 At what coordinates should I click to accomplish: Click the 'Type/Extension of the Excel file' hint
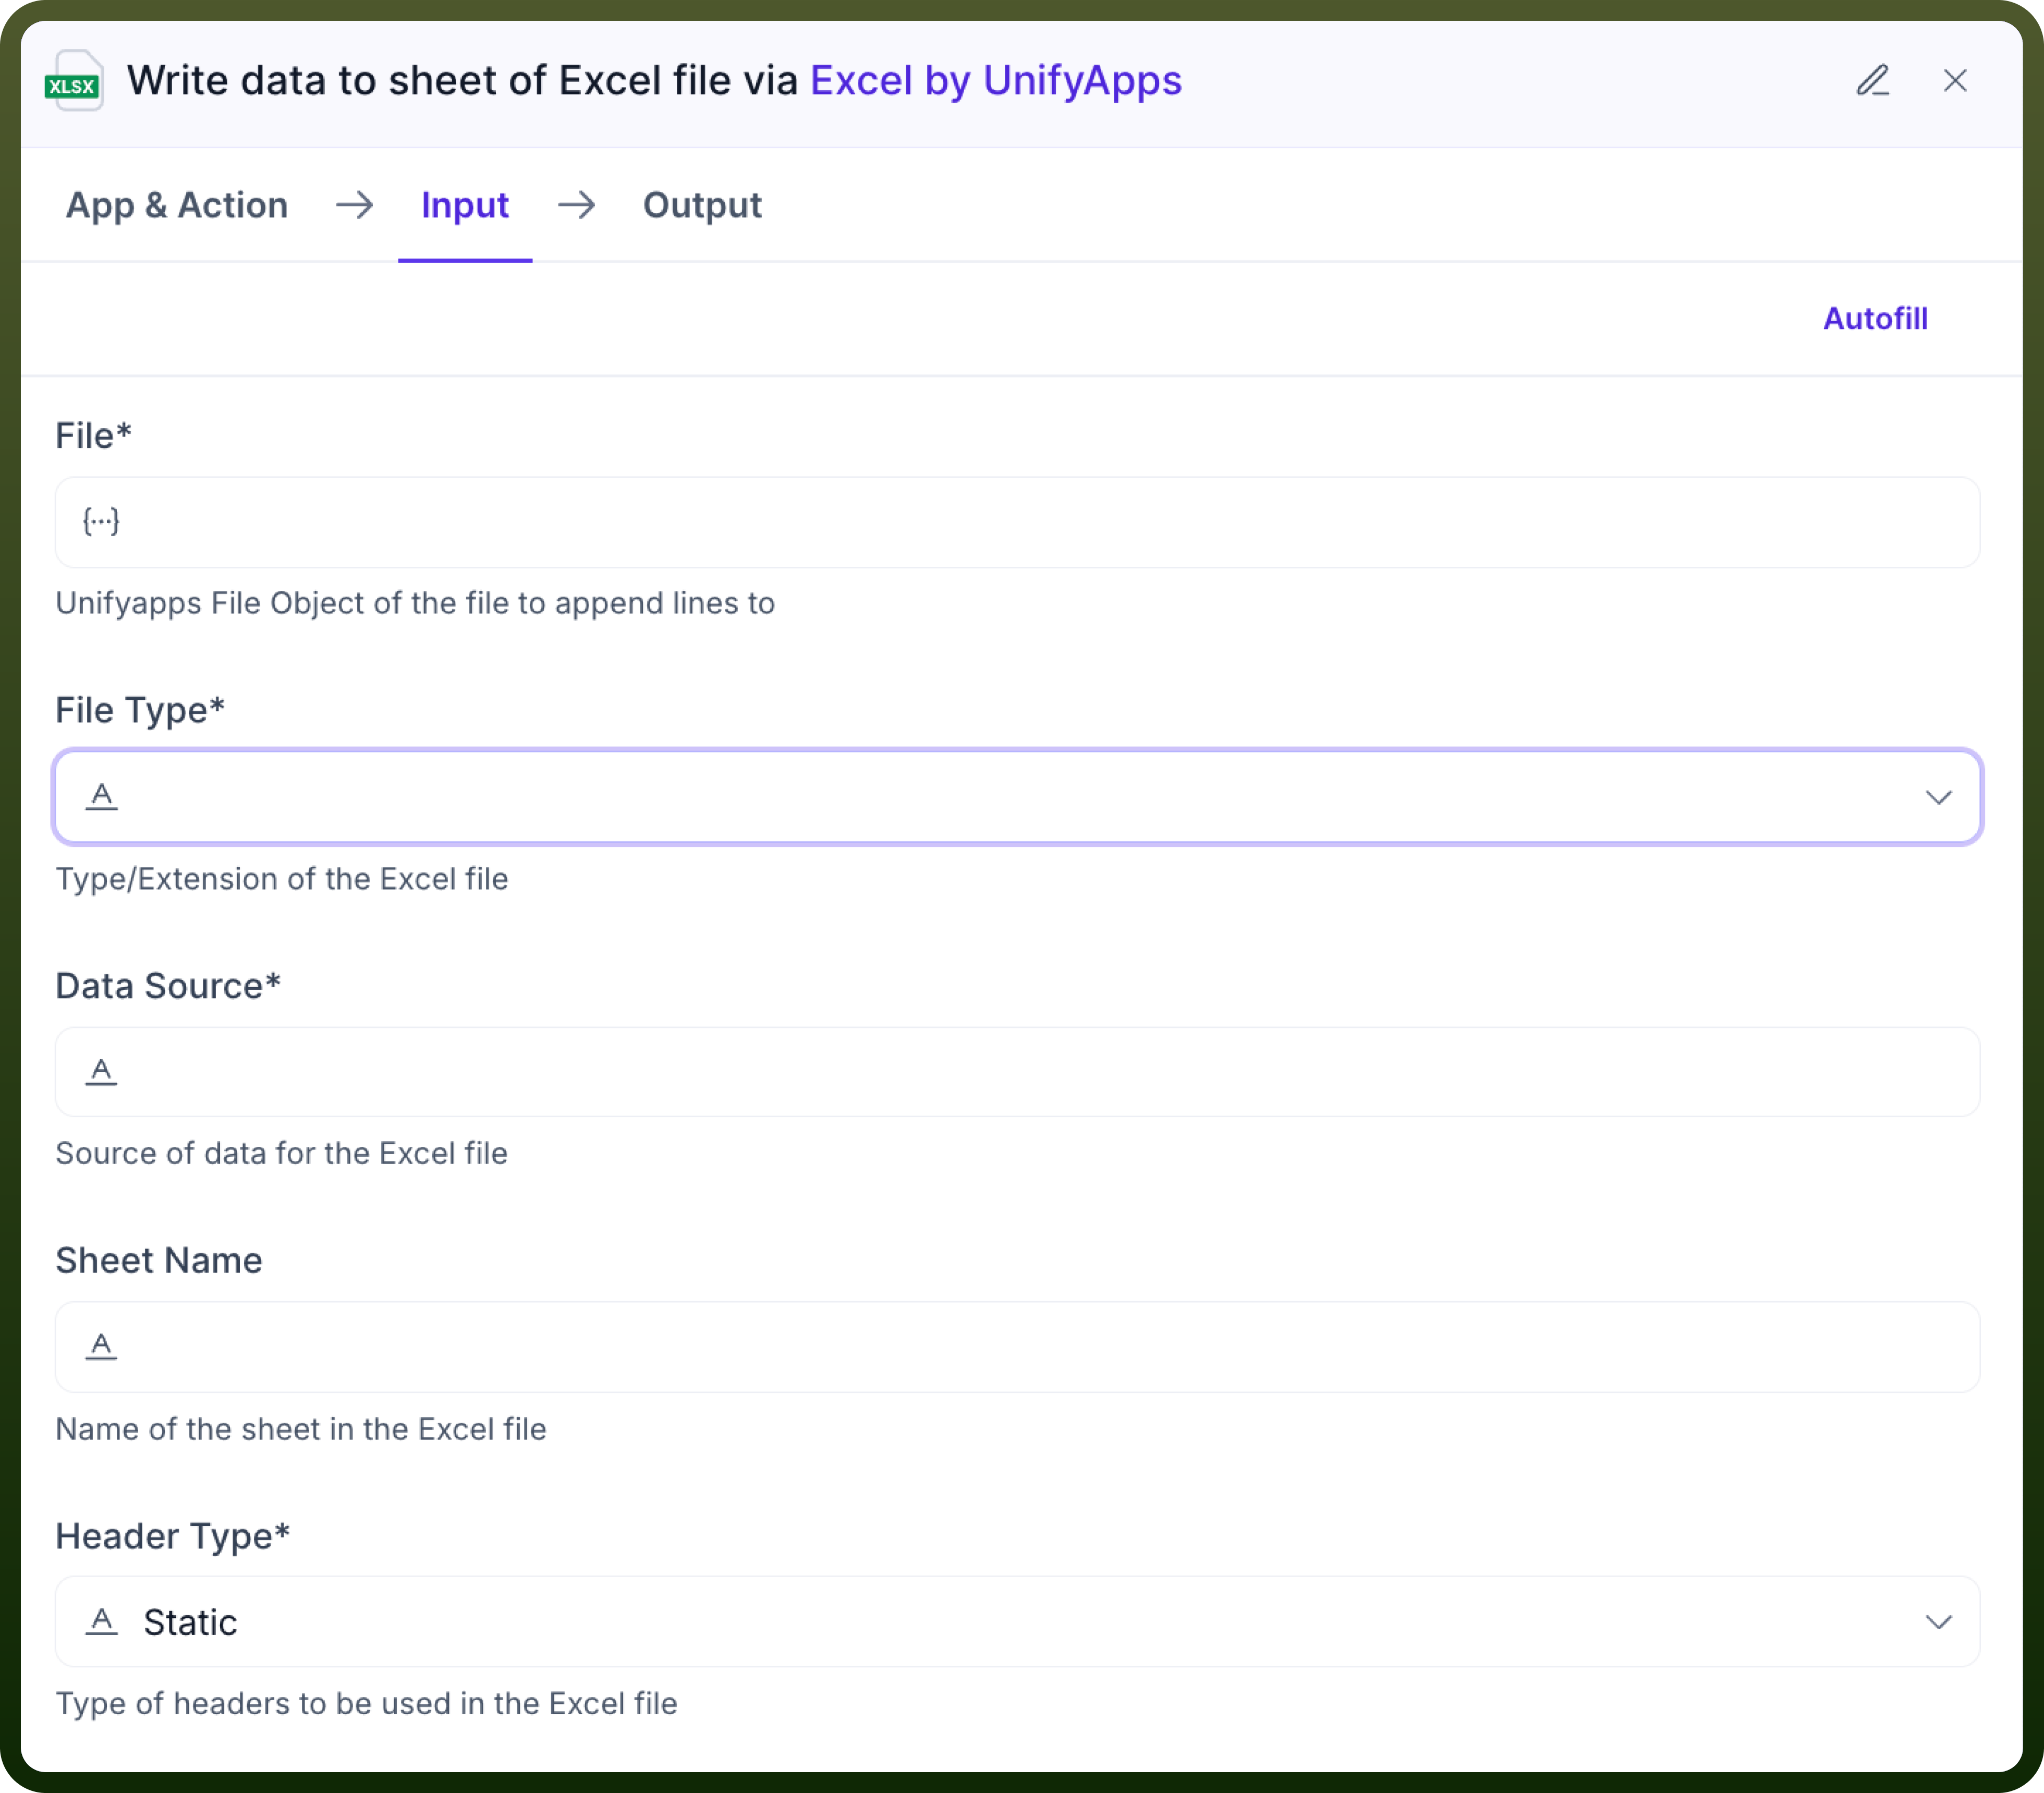[x=282, y=879]
